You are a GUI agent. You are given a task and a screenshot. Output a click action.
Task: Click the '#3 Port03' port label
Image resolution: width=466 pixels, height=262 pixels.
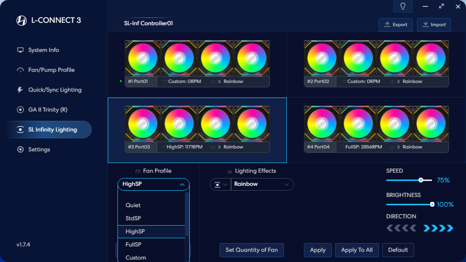click(139, 147)
